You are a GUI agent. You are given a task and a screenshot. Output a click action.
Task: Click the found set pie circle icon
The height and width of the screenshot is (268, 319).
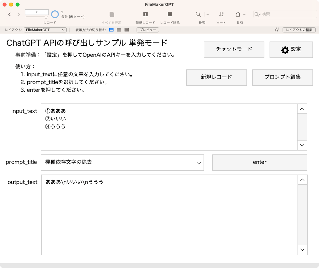pyautogui.click(x=55, y=14)
